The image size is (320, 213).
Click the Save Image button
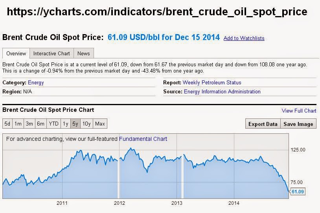click(298, 124)
